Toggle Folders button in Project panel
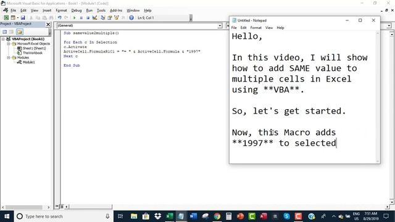The image size is (395, 222). (20, 31)
